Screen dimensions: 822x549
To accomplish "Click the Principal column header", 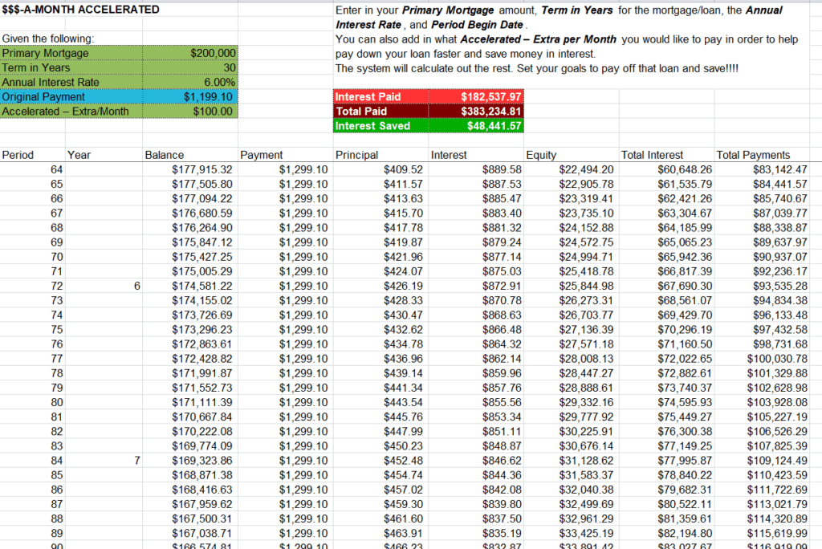I will point(380,155).
